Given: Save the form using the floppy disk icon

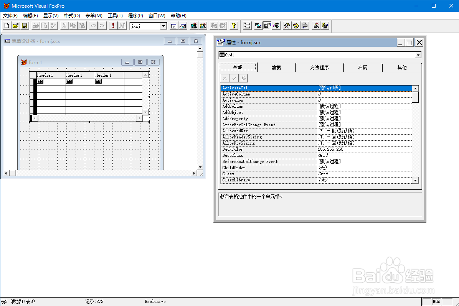Looking at the screenshot, I should 25,26.
